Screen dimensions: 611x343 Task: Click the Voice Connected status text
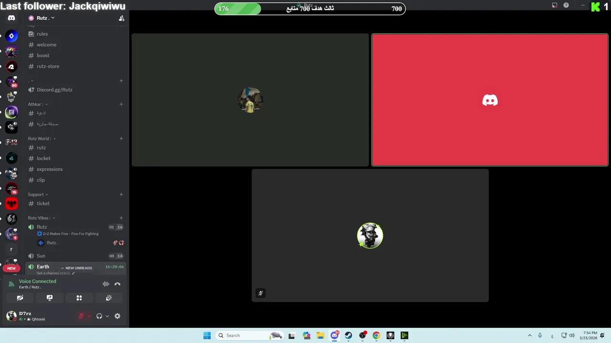(38, 281)
